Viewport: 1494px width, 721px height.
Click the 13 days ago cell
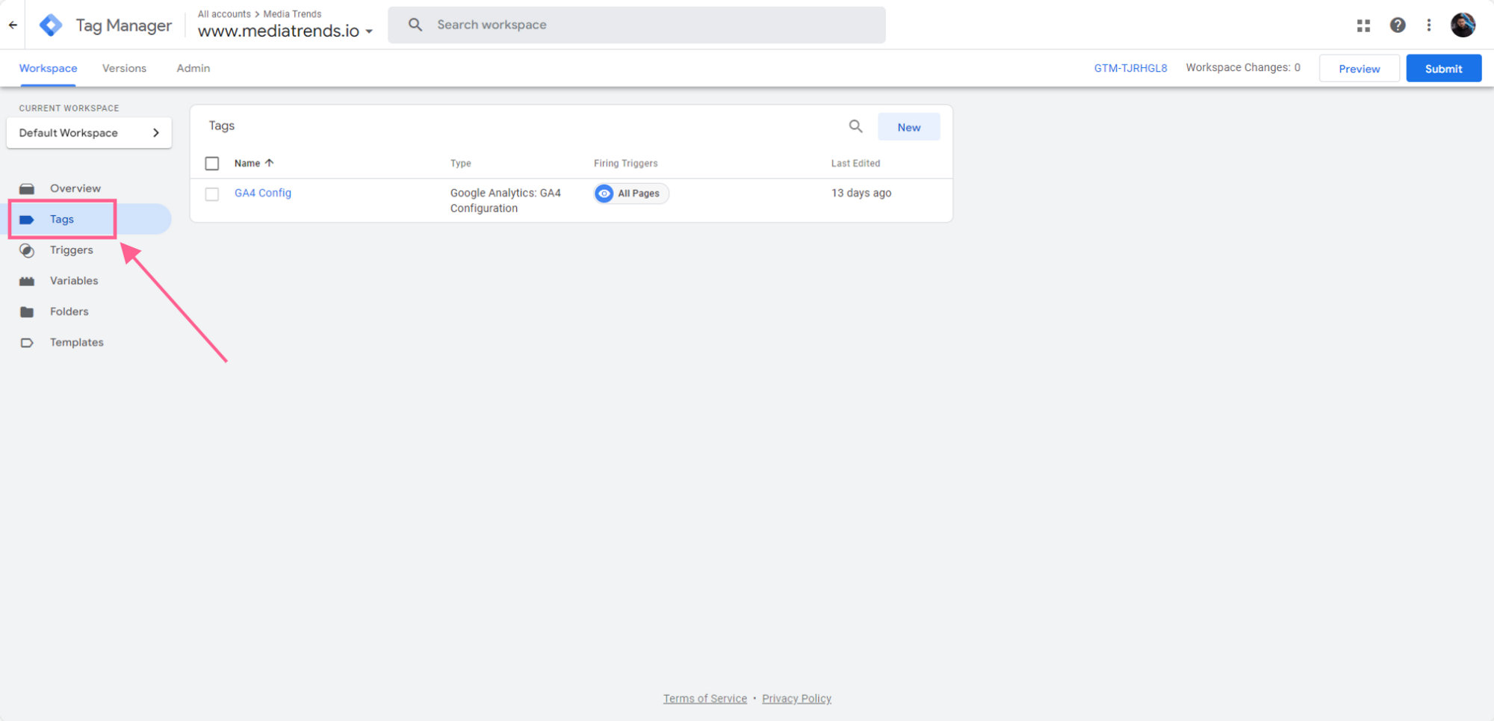tap(861, 193)
